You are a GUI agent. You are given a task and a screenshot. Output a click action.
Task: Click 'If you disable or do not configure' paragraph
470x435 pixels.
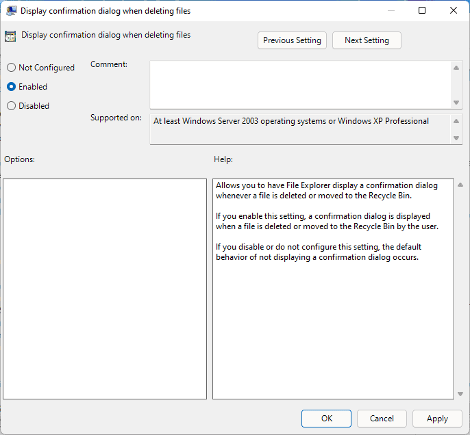[319, 252]
